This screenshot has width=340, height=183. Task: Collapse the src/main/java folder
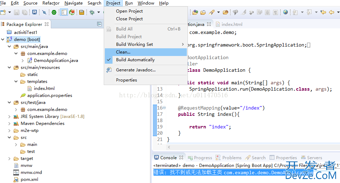(9, 46)
